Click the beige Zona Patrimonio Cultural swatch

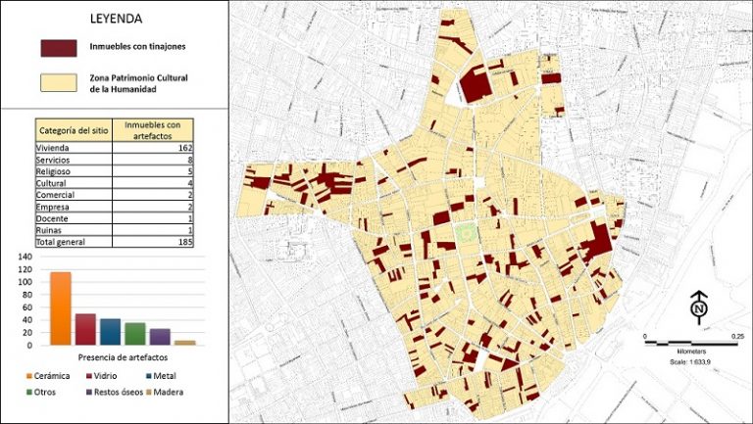59,83
